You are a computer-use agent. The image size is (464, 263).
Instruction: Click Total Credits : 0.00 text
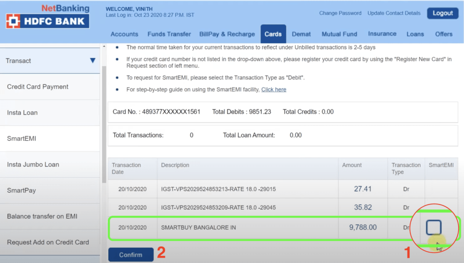[x=308, y=112]
